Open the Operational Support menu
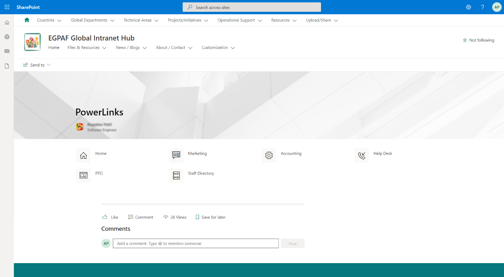Image resolution: width=504 pixels, height=277 pixels. tap(236, 20)
